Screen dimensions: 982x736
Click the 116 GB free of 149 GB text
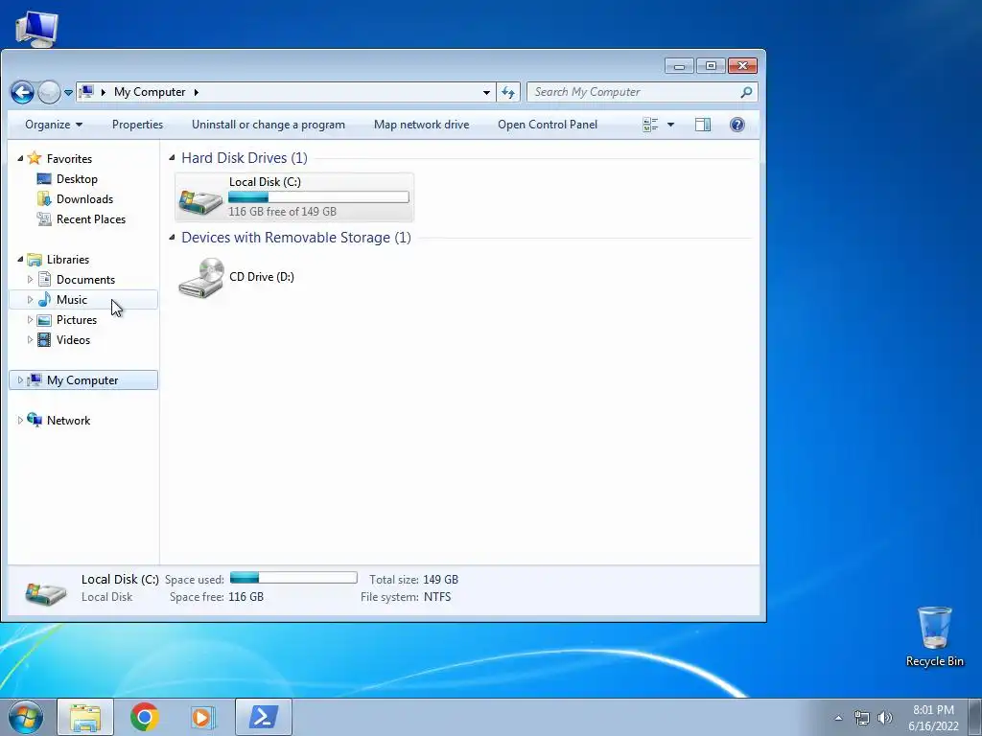(x=283, y=212)
